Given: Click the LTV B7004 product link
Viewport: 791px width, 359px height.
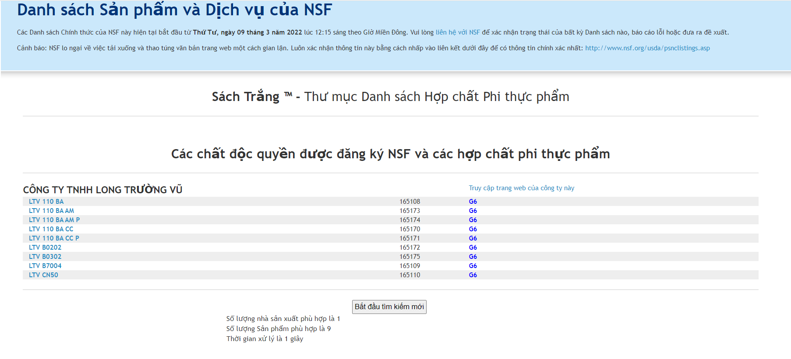Looking at the screenshot, I should tap(45, 266).
